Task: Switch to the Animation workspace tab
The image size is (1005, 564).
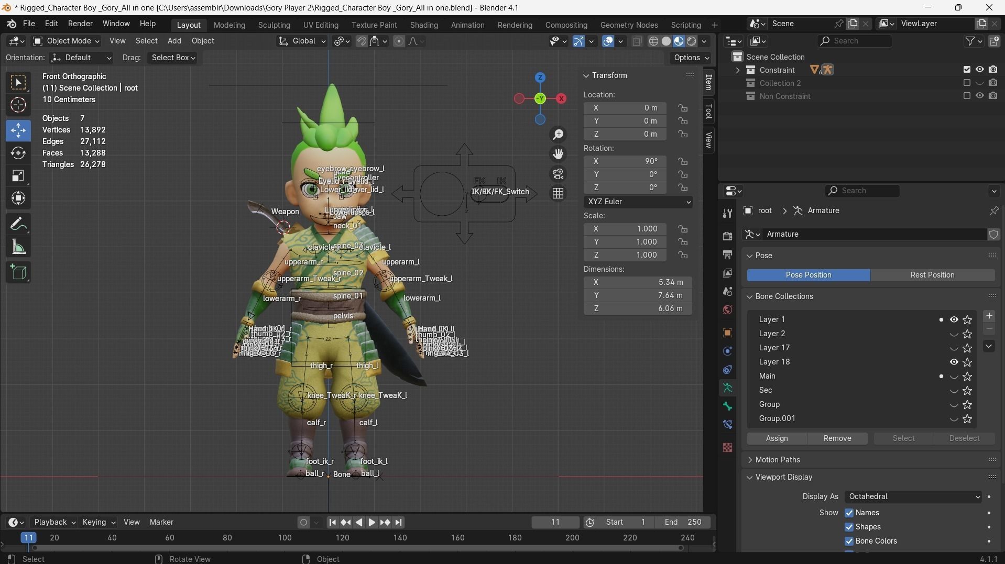Action: pyautogui.click(x=467, y=25)
